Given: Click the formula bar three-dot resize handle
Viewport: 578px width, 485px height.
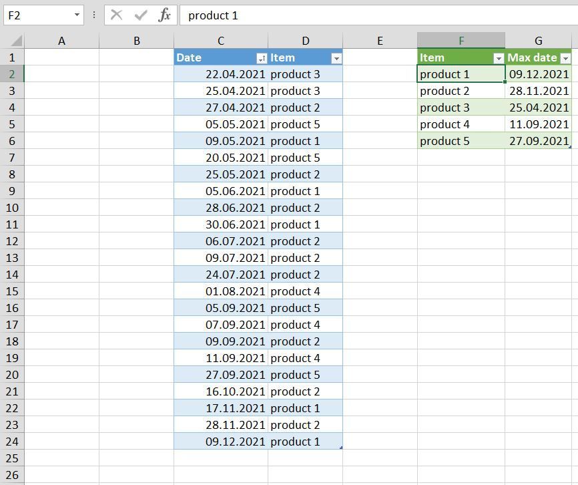Looking at the screenshot, I should coord(94,15).
